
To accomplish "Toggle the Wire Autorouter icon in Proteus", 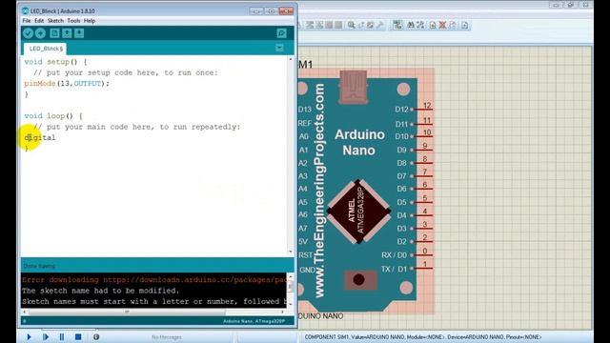I will [397, 26].
